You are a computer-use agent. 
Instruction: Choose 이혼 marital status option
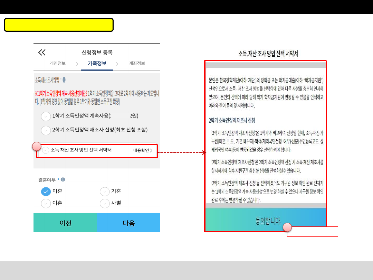click(46, 204)
